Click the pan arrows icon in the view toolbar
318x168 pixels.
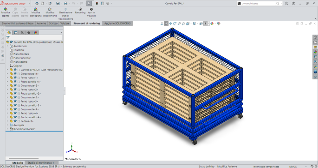coord(170,24)
